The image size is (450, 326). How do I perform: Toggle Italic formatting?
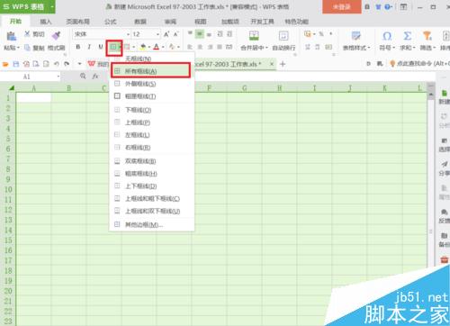tap(89, 47)
